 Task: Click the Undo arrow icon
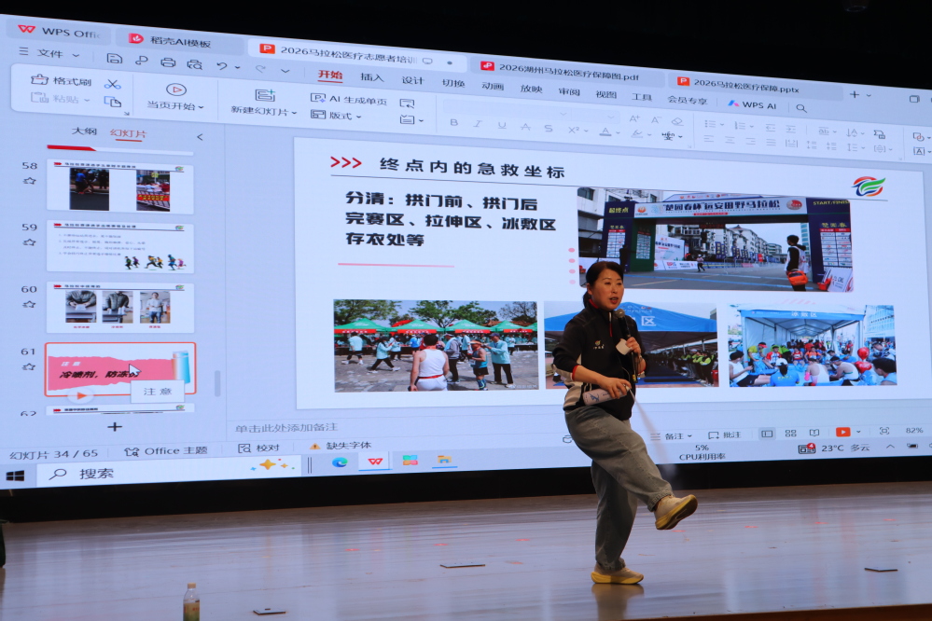point(222,66)
